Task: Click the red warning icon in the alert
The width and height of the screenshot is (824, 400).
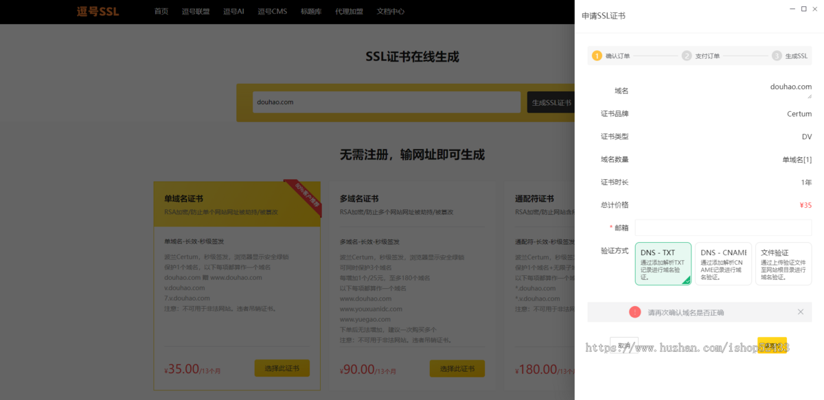Action: (x=634, y=312)
